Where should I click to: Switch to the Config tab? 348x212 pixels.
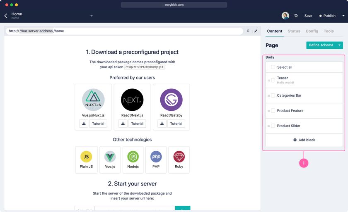312,31
